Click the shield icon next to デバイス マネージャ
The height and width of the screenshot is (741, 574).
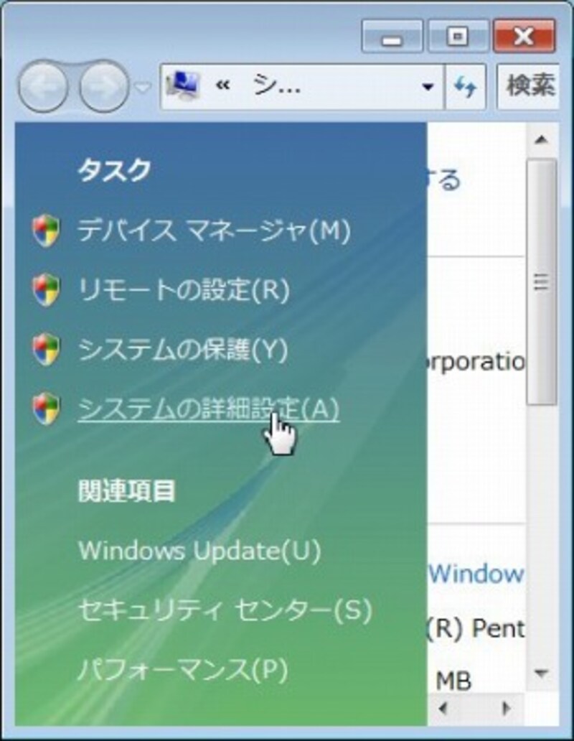[x=49, y=229]
